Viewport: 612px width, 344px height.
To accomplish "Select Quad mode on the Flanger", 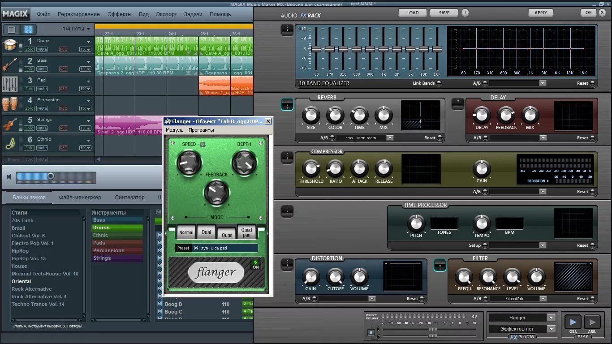I will pyautogui.click(x=227, y=233).
